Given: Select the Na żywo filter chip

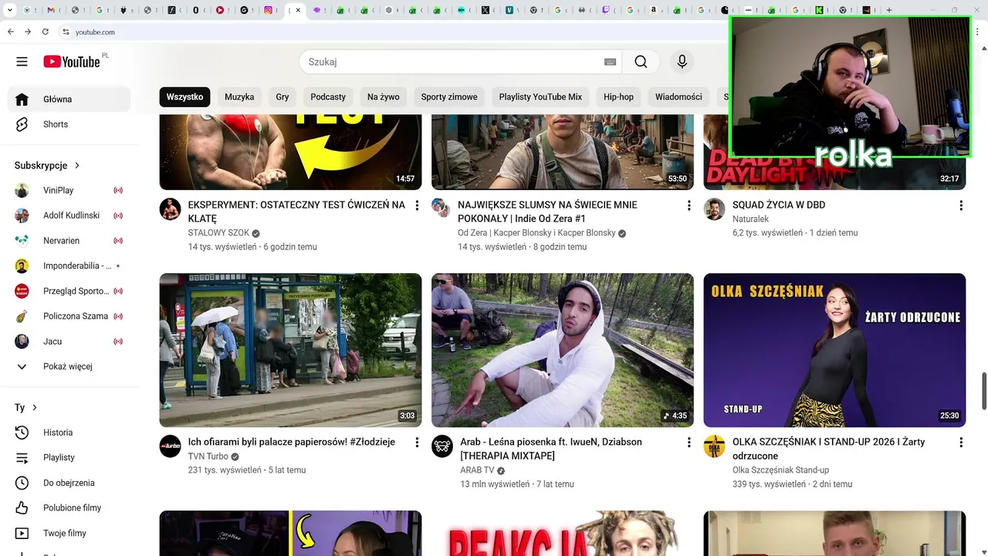Looking at the screenshot, I should click(x=384, y=97).
